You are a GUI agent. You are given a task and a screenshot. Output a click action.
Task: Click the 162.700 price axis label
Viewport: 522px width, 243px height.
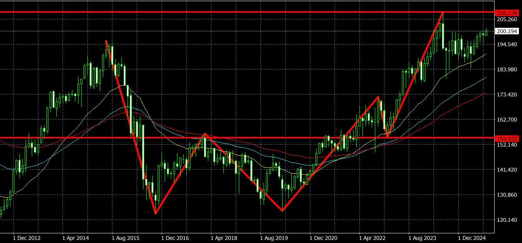tap(506, 120)
